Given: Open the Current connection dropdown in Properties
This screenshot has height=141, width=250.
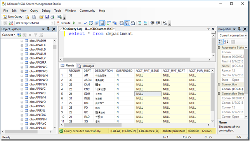Looking at the screenshot, I should 246,35.
